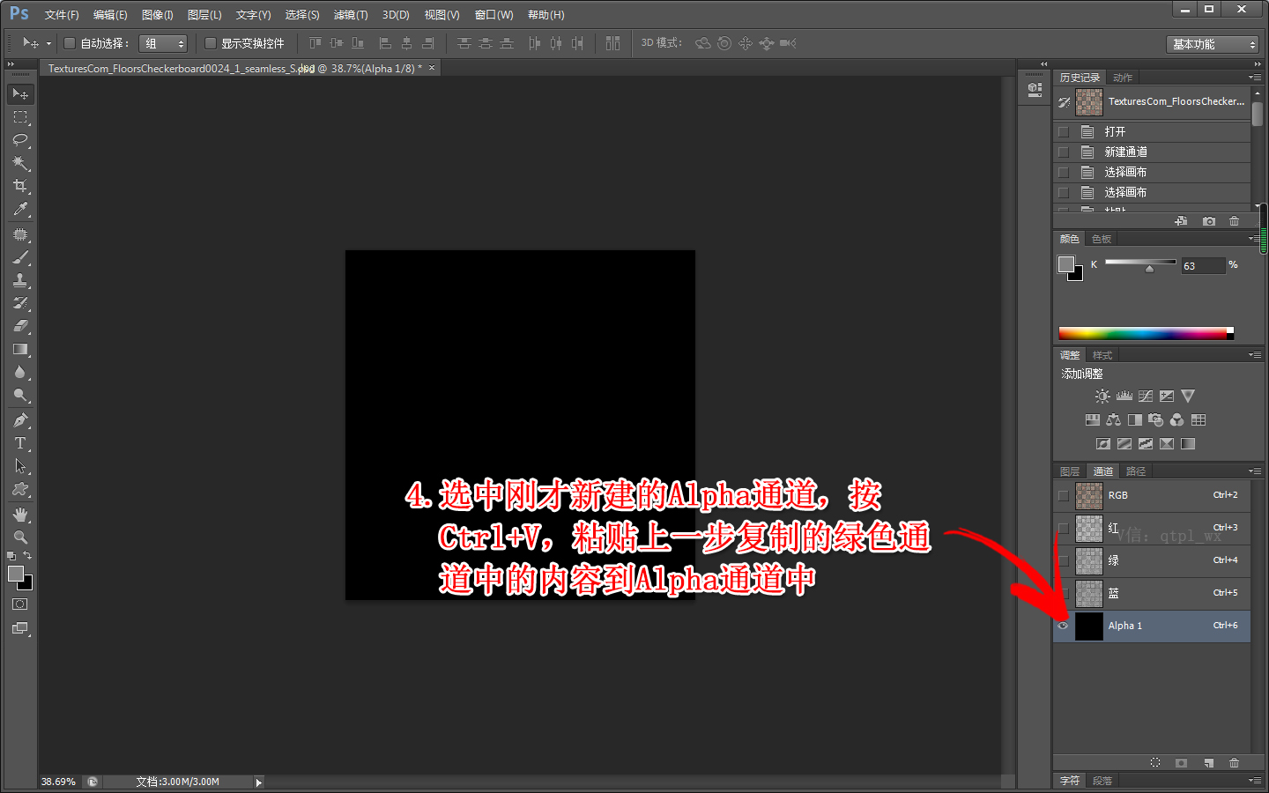Select the Horizontal Type tool
Viewport: 1269px width, 793px height.
20,443
